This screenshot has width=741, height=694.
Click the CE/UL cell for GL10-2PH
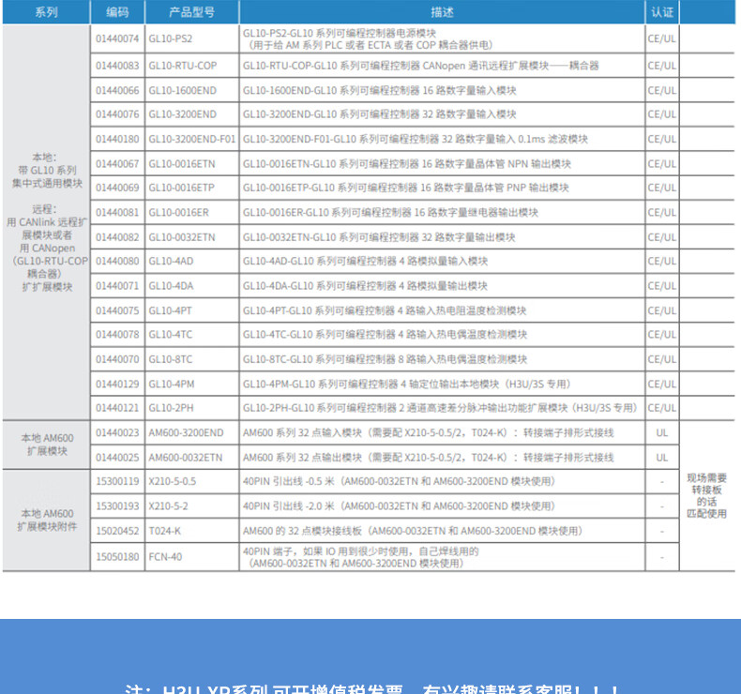(x=662, y=408)
